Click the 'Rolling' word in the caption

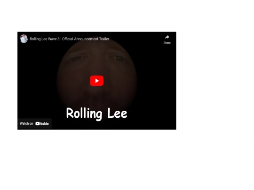point(84,114)
